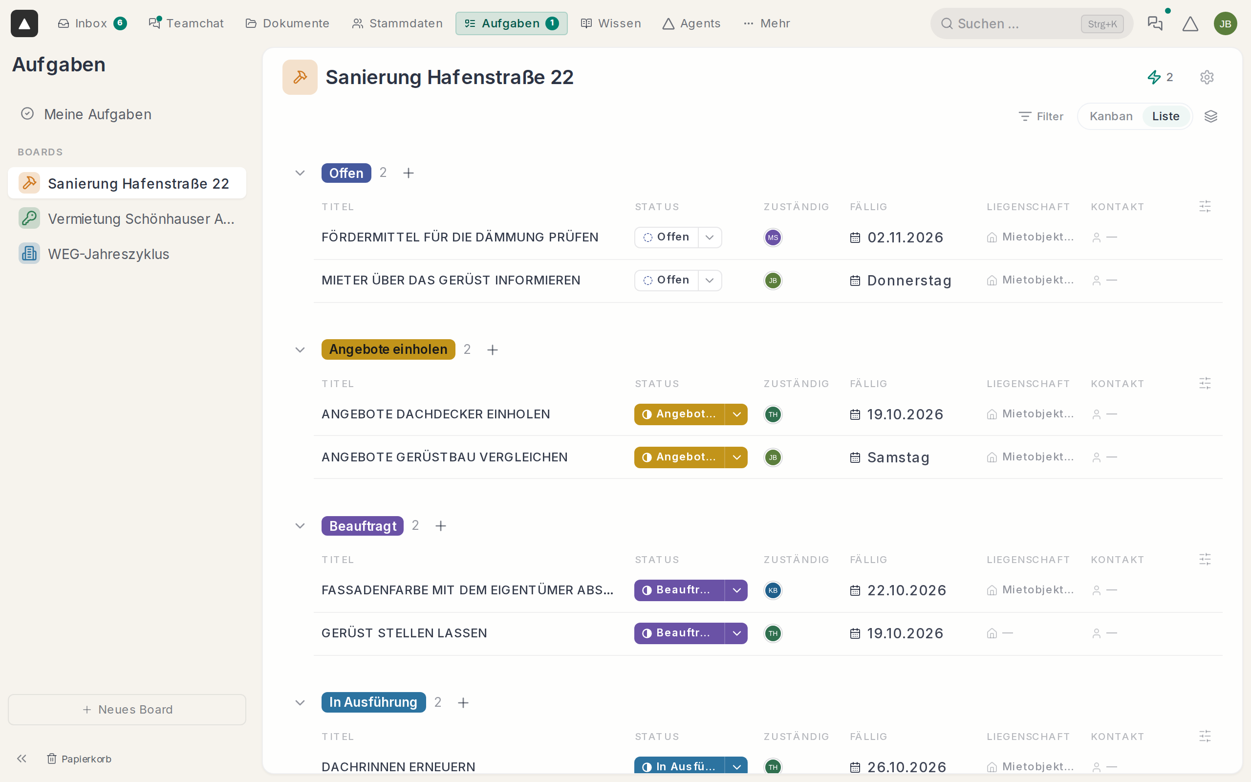Open the Agents tab

[691, 23]
